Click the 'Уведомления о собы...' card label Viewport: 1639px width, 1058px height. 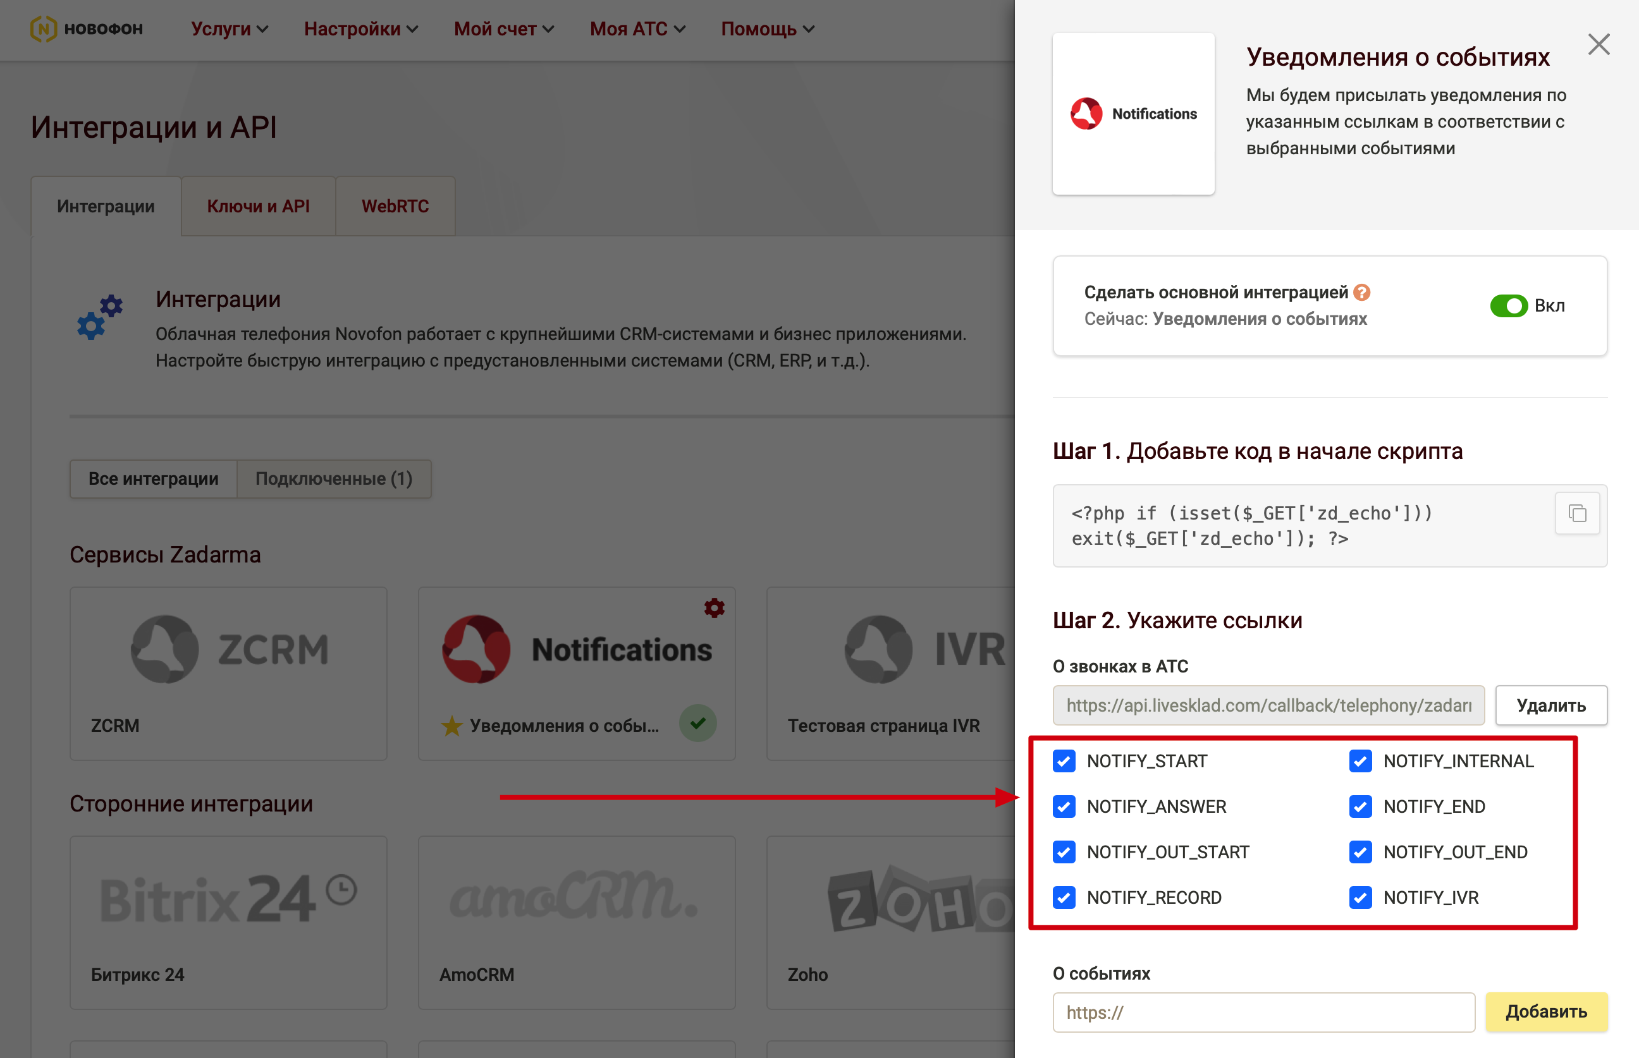point(564,726)
